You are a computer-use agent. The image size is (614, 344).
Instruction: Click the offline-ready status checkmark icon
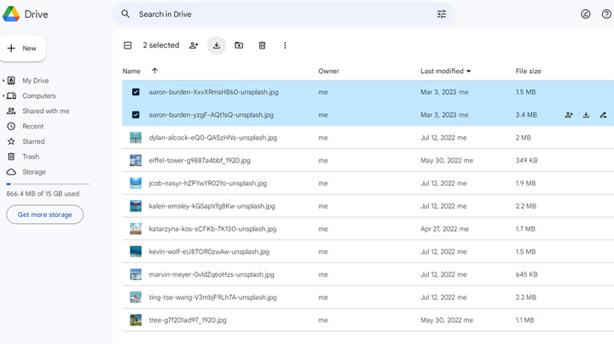pyautogui.click(x=585, y=14)
